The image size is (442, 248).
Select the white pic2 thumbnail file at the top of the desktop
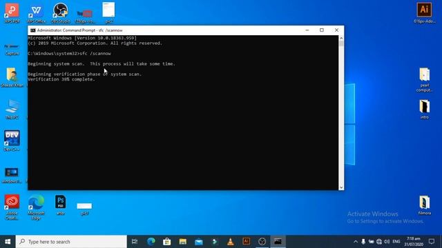[x=109, y=12]
